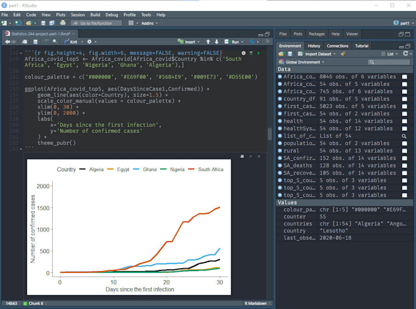Show plot output in new window
416x309 pixels.
[242, 156]
